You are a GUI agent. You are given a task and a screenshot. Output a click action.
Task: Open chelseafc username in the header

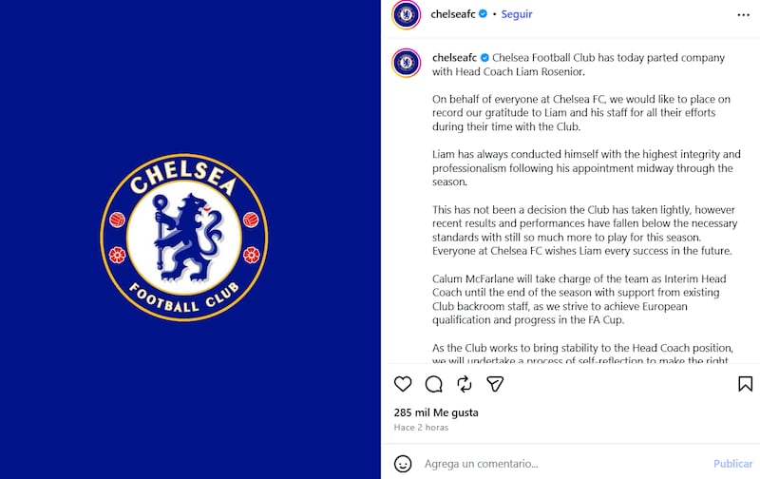tap(453, 14)
